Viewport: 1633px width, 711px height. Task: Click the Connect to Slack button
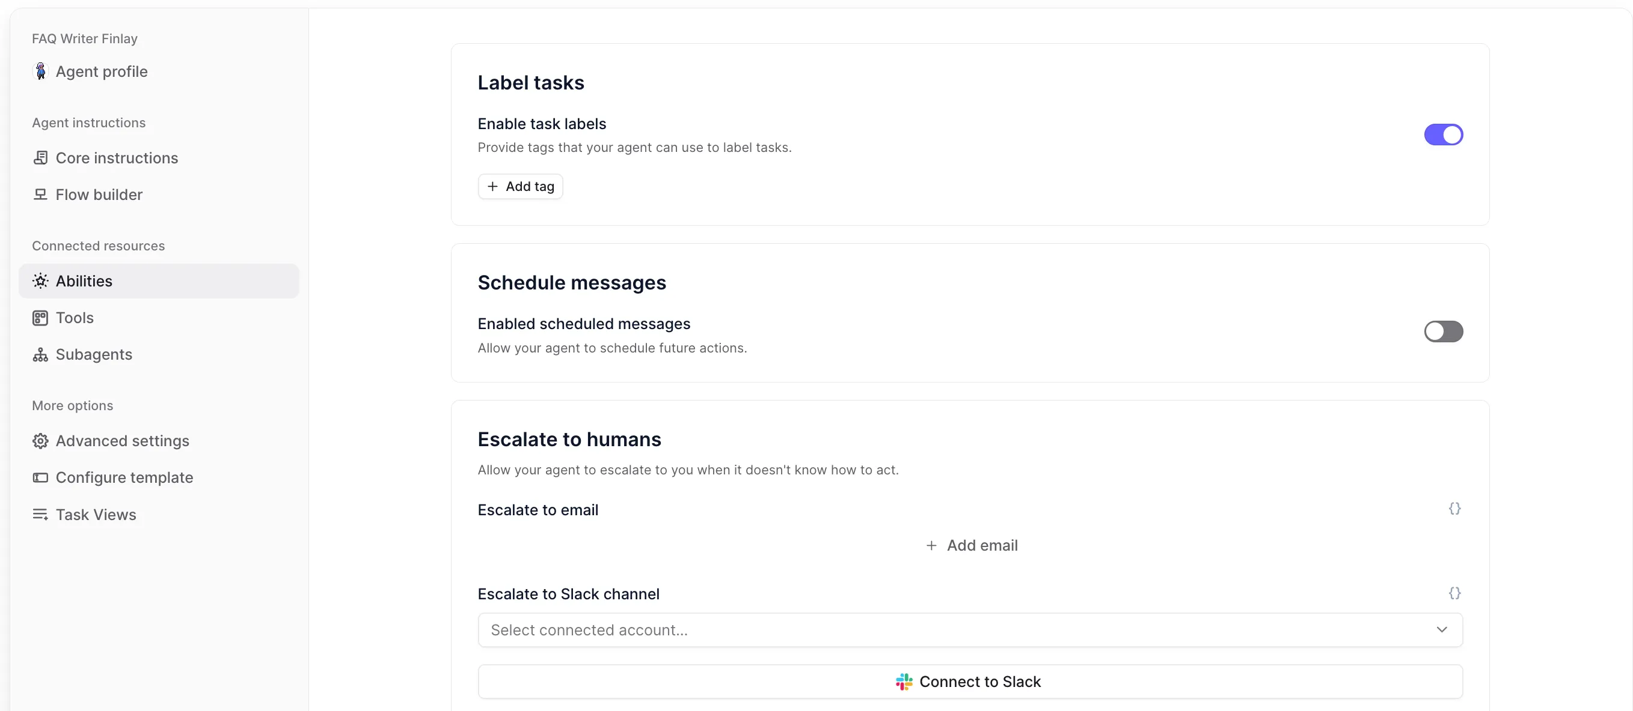coord(969,681)
